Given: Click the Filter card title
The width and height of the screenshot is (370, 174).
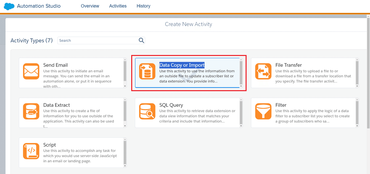Looking at the screenshot, I should [x=281, y=105].
